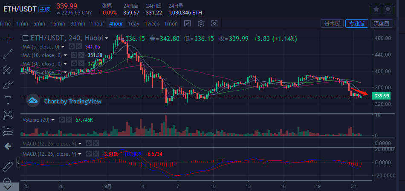
Task: Click the 24H量 value 1,030,346 ETH
Action: [185, 13]
